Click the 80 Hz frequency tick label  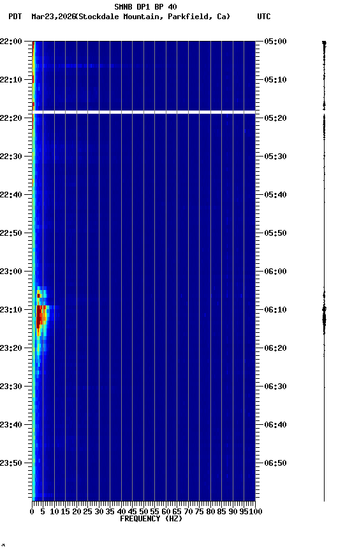210,512
